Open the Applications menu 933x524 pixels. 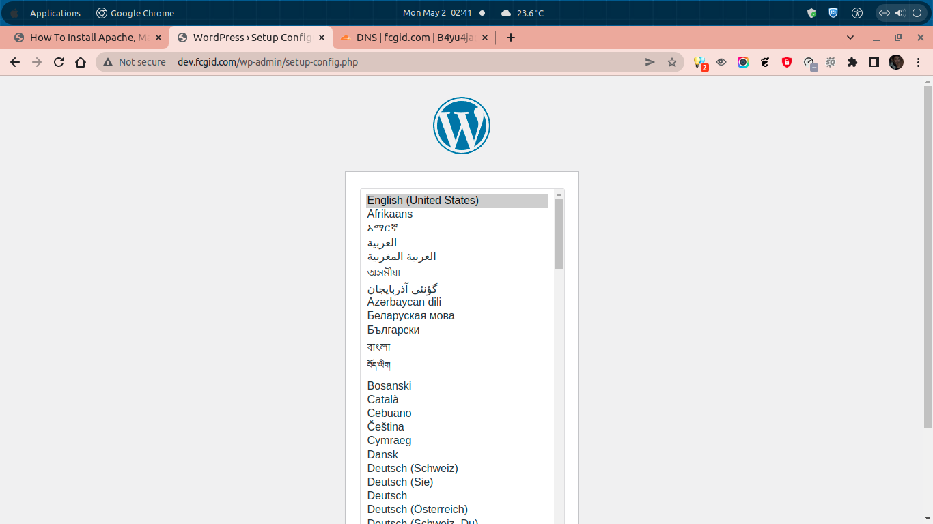pyautogui.click(x=55, y=13)
